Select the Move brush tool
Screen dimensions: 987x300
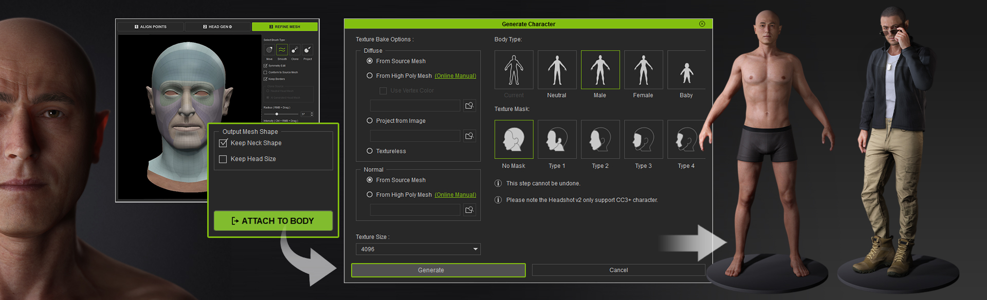[x=269, y=50]
